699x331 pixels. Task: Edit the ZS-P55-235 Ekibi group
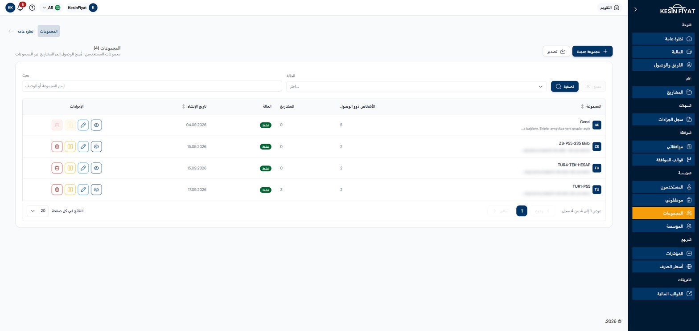pos(83,147)
